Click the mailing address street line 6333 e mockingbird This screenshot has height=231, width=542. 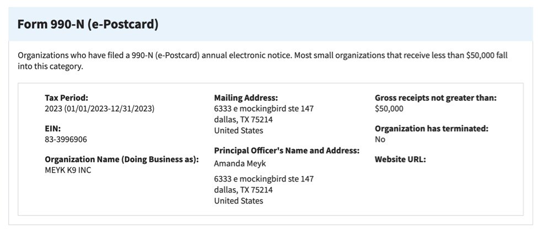point(264,108)
